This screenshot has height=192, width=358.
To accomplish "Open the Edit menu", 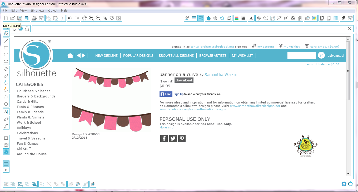I will point(14,11).
